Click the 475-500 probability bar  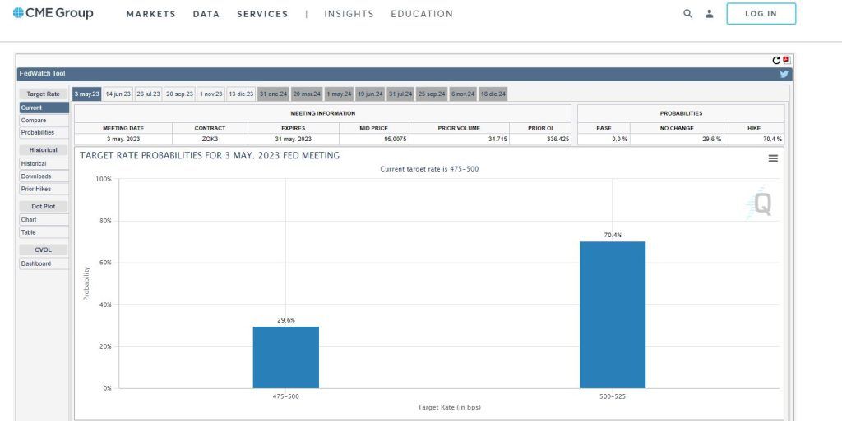click(x=285, y=357)
